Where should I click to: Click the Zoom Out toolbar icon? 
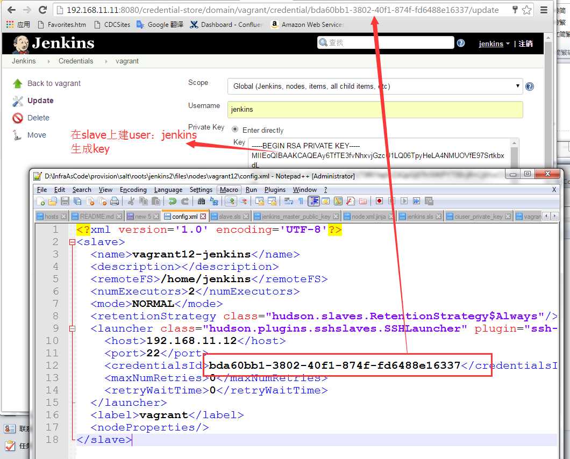[243, 202]
